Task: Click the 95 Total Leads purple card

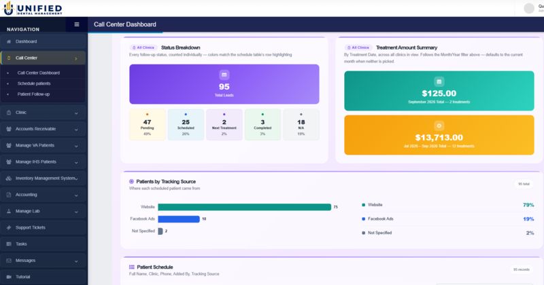Action: click(224, 84)
